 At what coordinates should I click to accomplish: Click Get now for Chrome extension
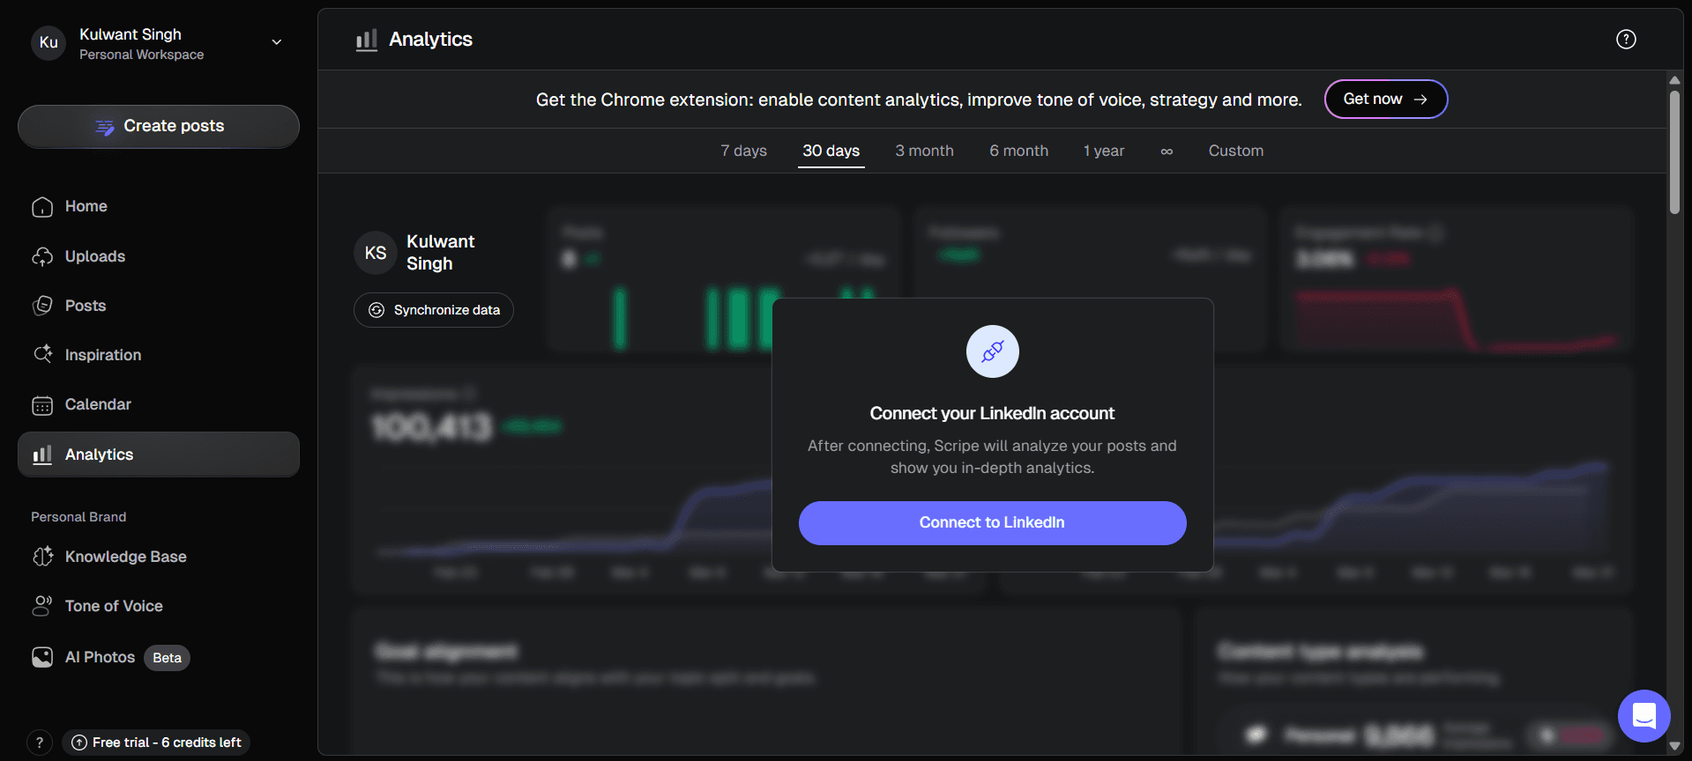pyautogui.click(x=1385, y=100)
